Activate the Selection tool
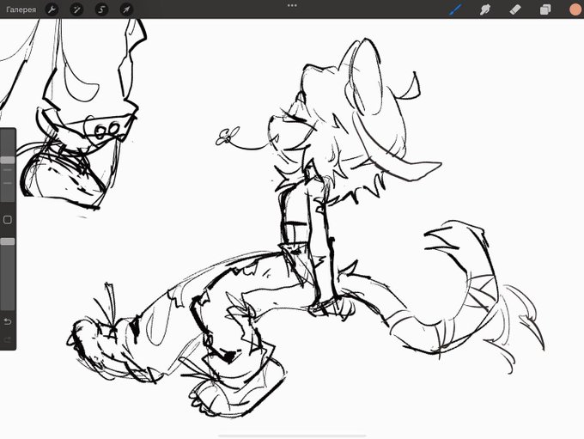Viewport: 584px width, 439px height. click(x=101, y=9)
